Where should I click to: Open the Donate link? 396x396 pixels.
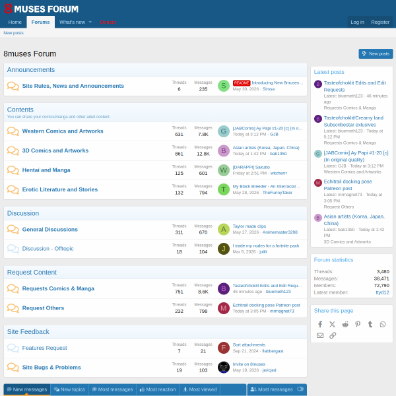click(x=108, y=22)
